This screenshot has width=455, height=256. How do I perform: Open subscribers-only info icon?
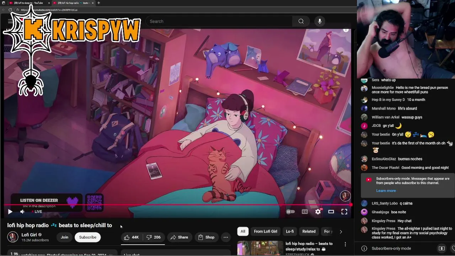[x=364, y=248]
